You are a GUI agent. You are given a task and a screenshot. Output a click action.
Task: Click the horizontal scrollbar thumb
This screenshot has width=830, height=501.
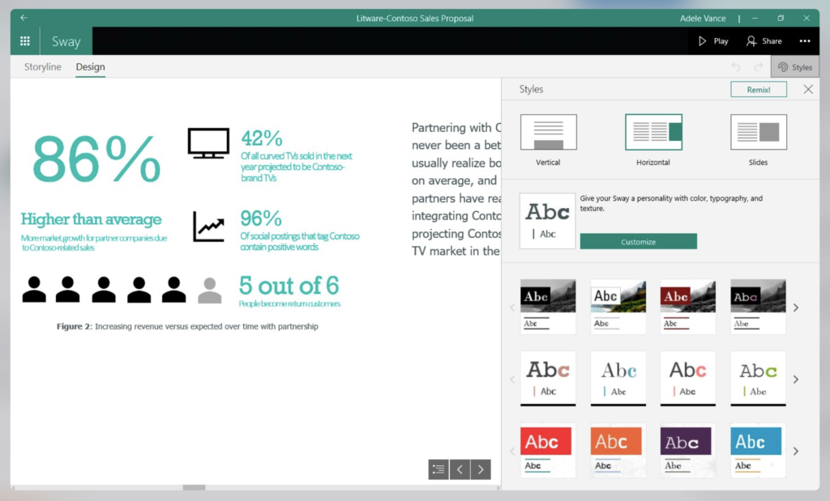point(194,487)
